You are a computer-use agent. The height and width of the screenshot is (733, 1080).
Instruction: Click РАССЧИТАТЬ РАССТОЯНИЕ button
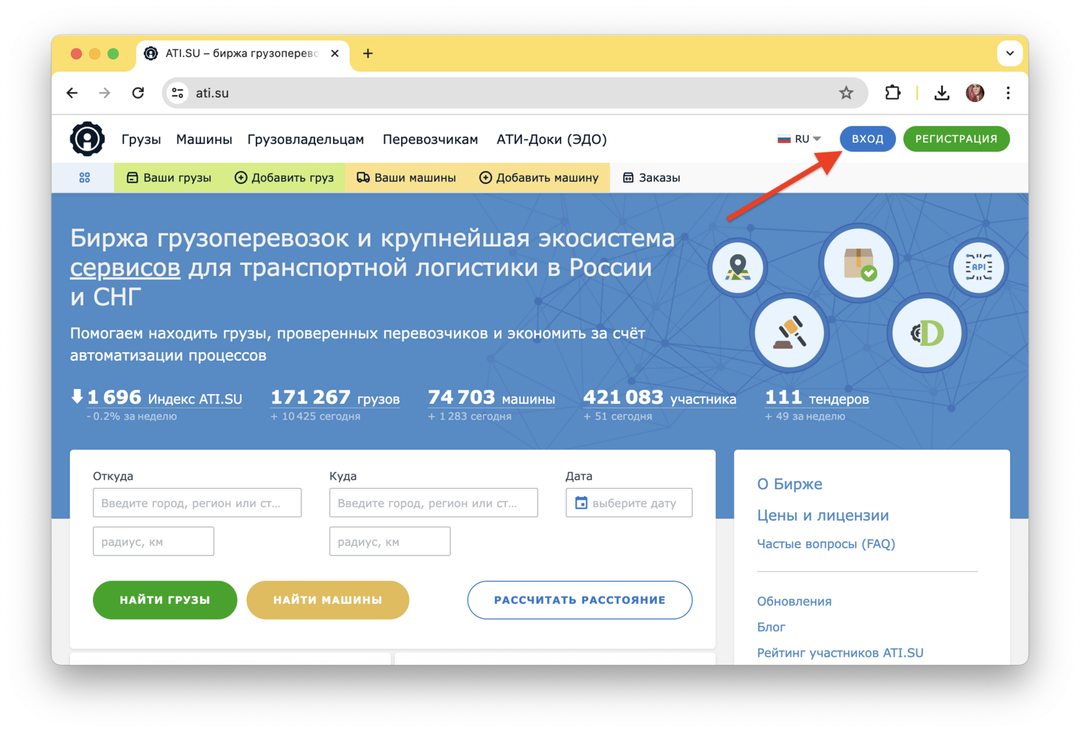click(x=580, y=600)
